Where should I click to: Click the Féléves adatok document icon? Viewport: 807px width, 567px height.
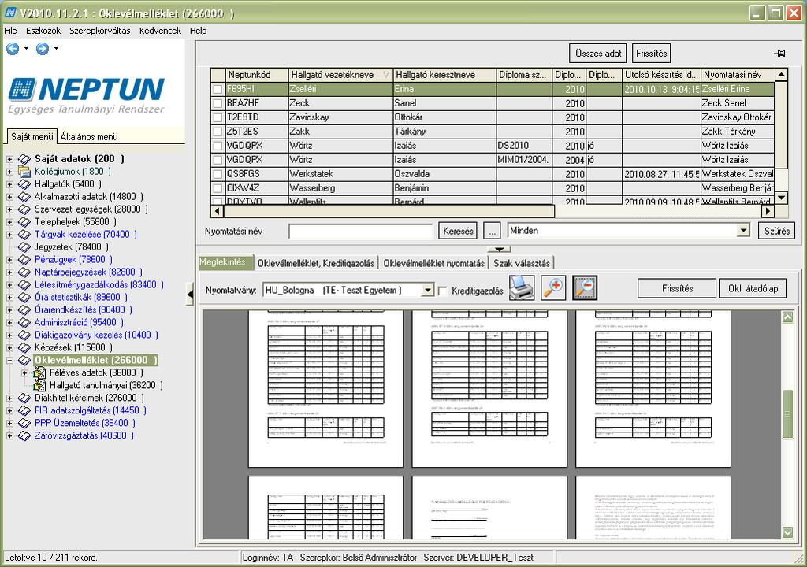(x=39, y=372)
